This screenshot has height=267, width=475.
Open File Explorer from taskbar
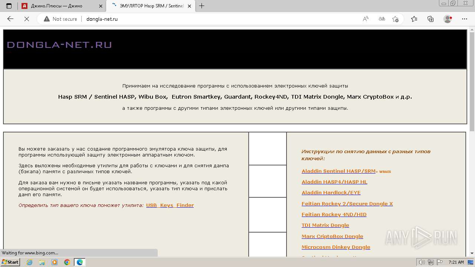pyautogui.click(x=42, y=262)
